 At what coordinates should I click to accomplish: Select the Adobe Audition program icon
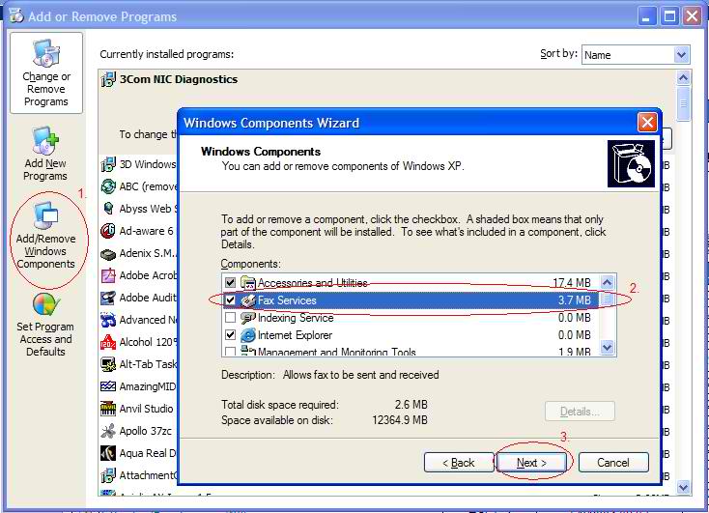pyautogui.click(x=108, y=298)
